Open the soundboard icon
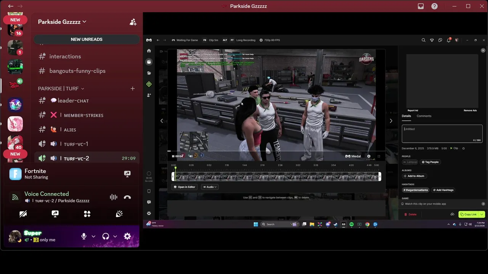Image resolution: width=488 pixels, height=274 pixels. [x=119, y=214]
